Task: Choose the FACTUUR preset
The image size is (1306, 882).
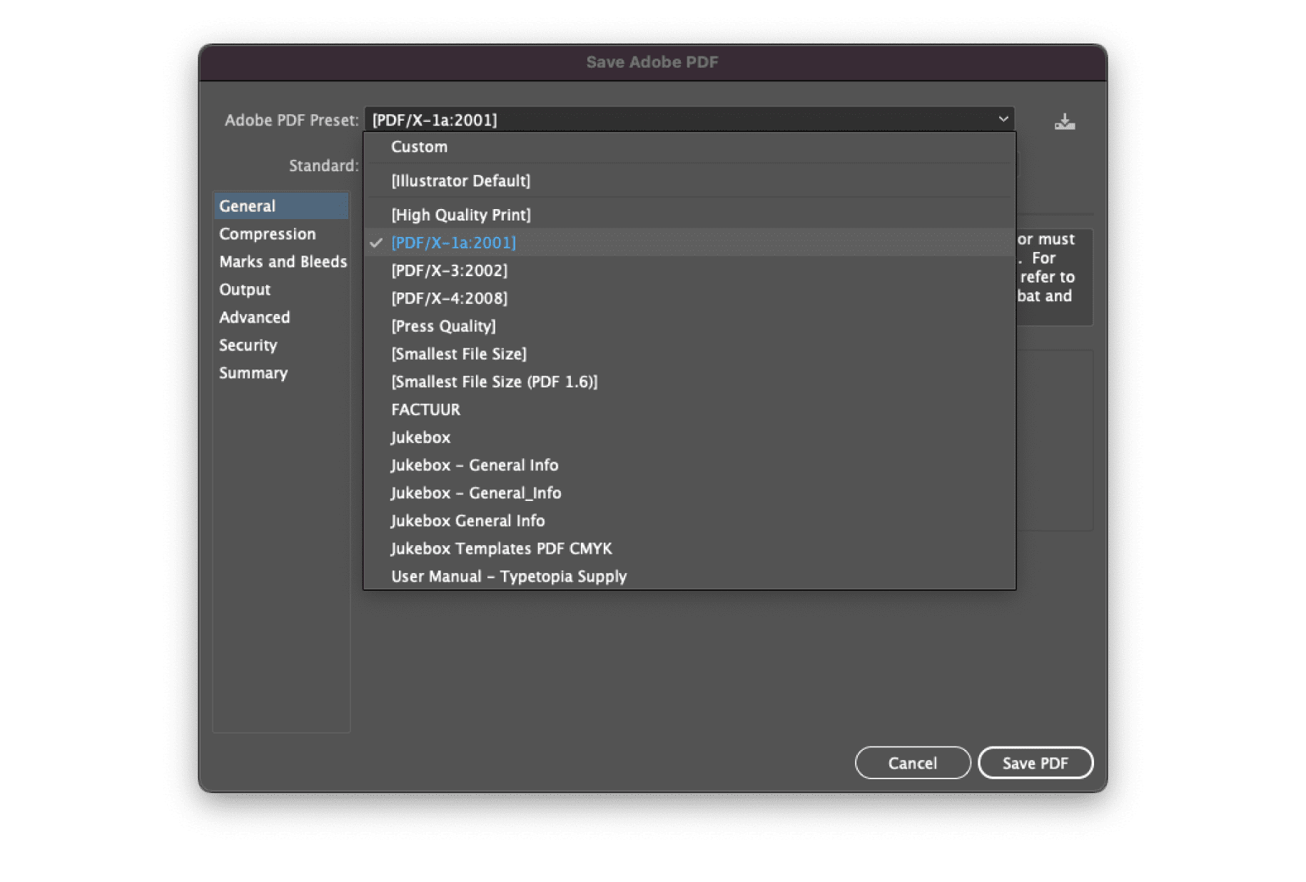Action: coord(689,410)
